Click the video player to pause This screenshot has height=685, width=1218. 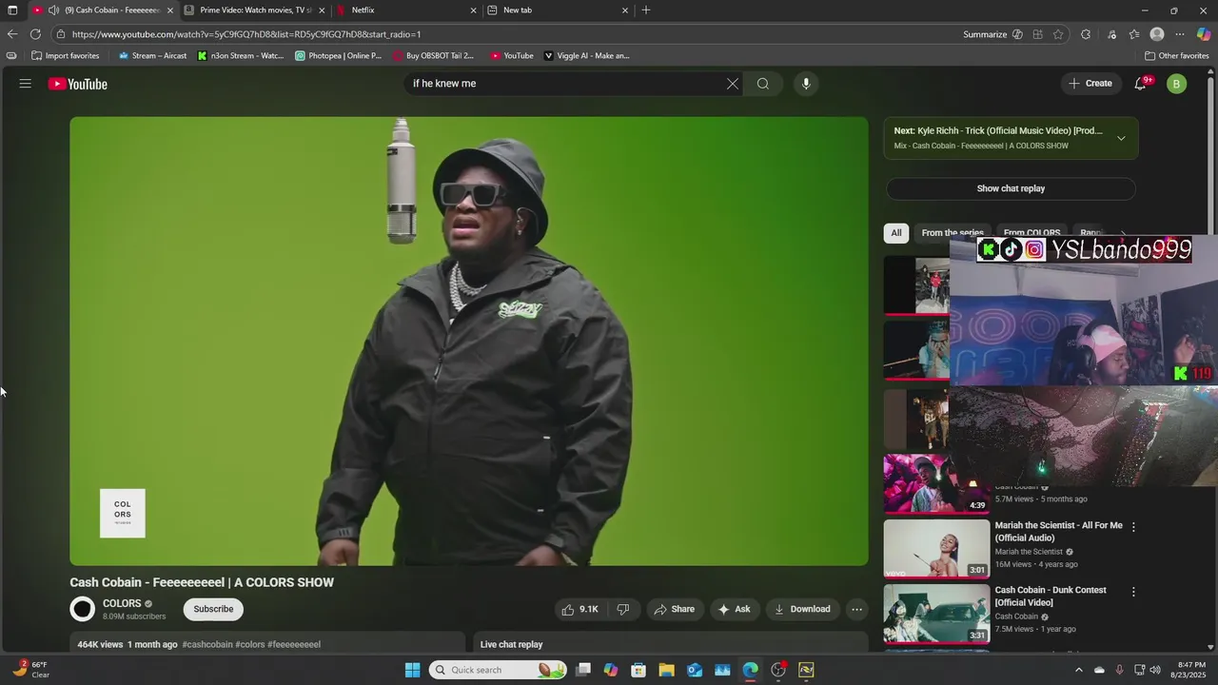pos(469,341)
